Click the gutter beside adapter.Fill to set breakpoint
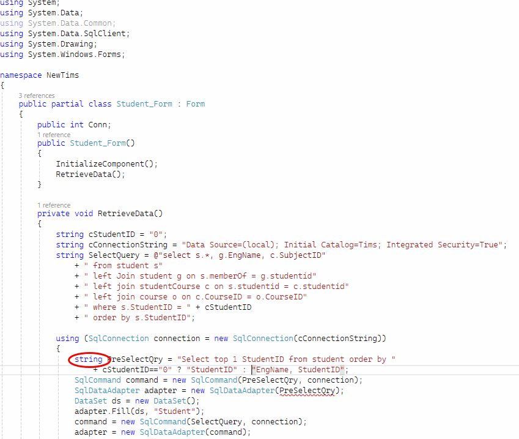519x439 pixels. (x=5, y=411)
